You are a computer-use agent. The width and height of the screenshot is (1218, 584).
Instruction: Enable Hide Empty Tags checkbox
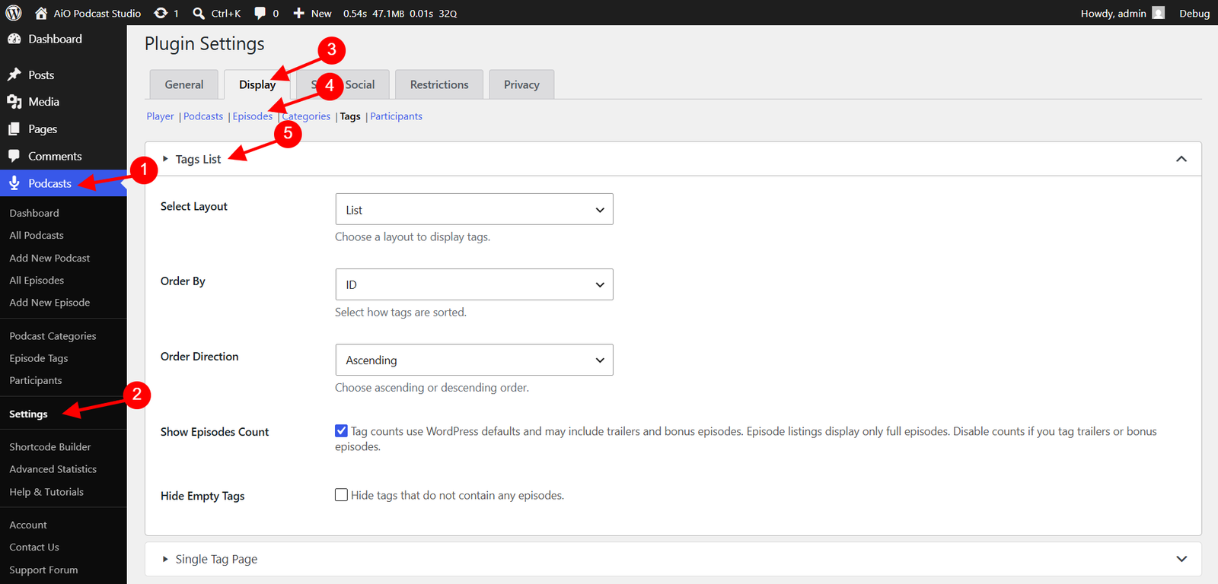pos(341,495)
